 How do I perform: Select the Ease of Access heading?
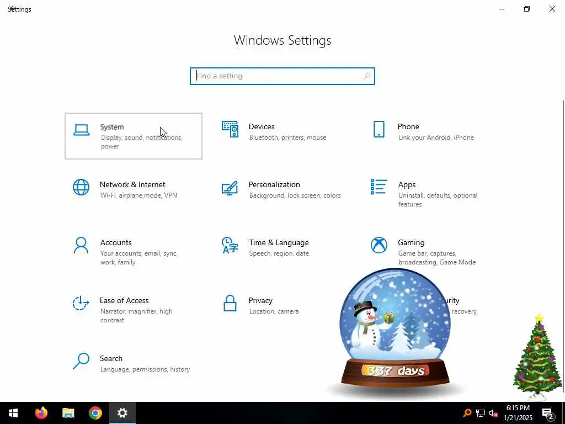124,301
